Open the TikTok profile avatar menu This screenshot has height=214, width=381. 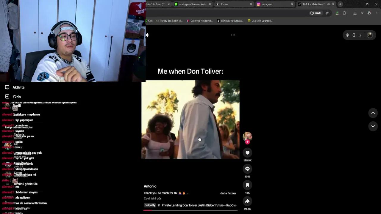point(370,35)
